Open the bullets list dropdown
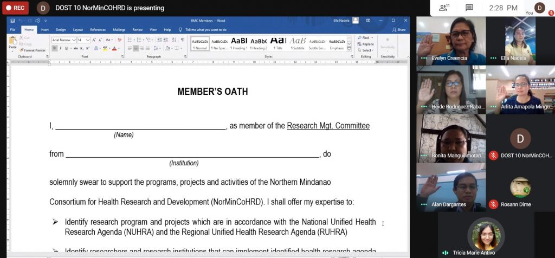This screenshot has width=555, height=258. (134, 40)
